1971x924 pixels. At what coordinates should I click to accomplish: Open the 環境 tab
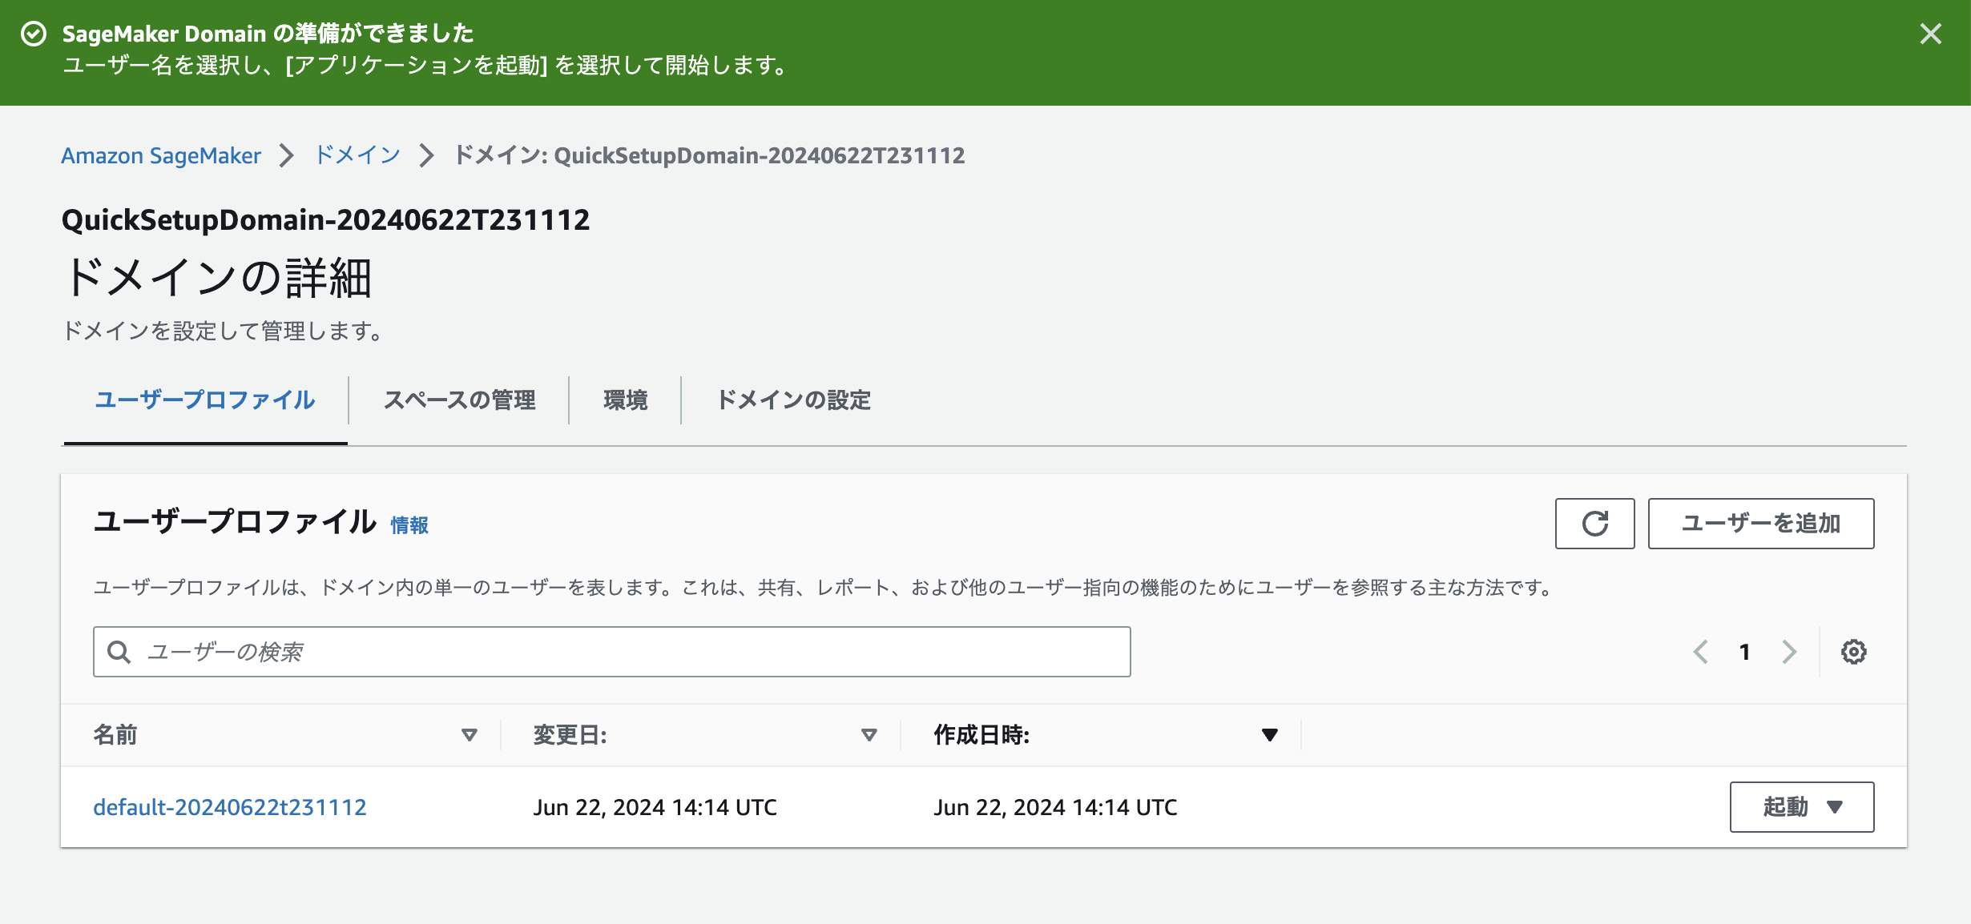(625, 400)
